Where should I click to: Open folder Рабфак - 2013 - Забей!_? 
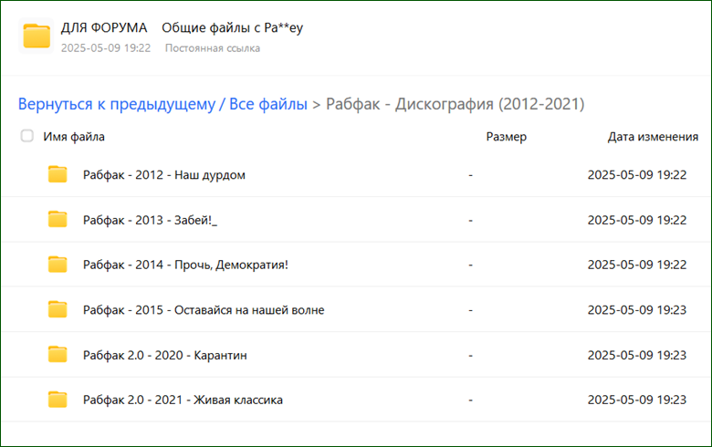(x=150, y=220)
